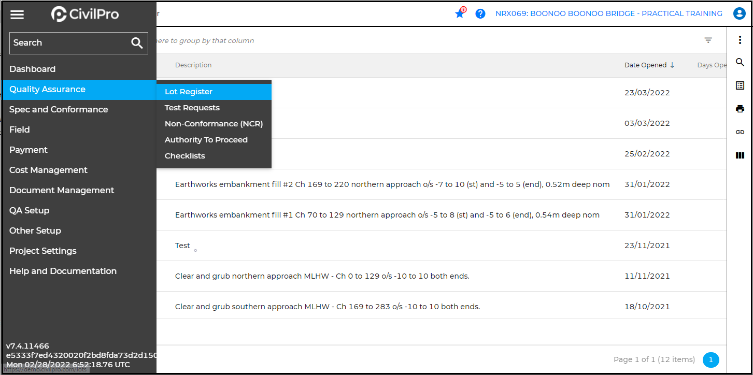Open Non-Conformance (NCR) submenu item
Screen dimensions: 753x375
214,124
